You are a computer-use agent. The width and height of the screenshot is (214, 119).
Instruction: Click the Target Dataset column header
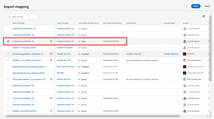[x=63, y=23]
